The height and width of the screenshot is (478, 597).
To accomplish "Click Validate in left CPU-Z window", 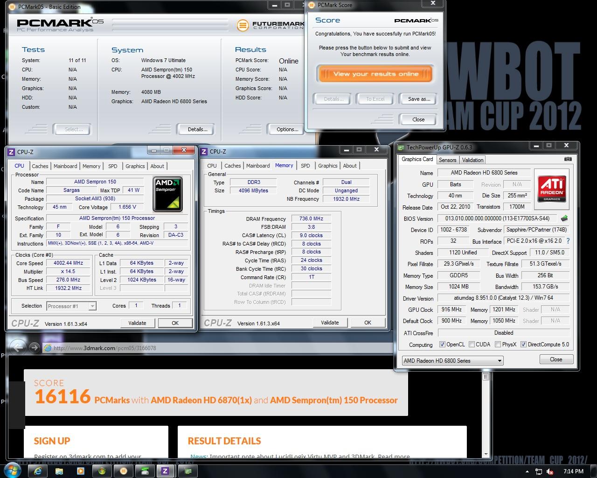I will tap(137, 323).
